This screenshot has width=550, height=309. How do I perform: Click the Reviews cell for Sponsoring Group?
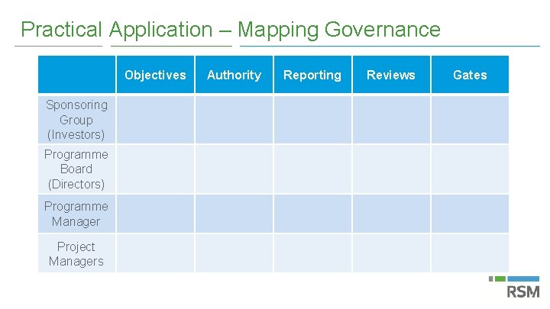(391, 120)
